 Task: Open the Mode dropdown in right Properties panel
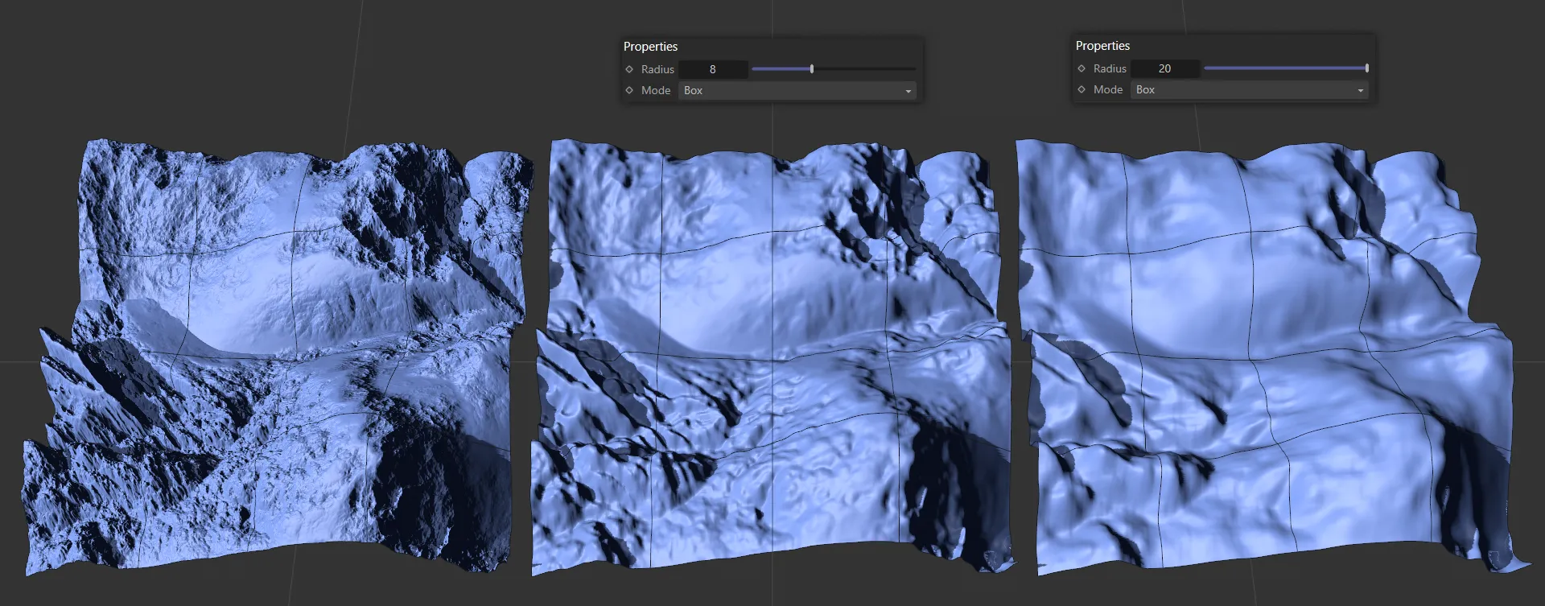[x=1250, y=89]
